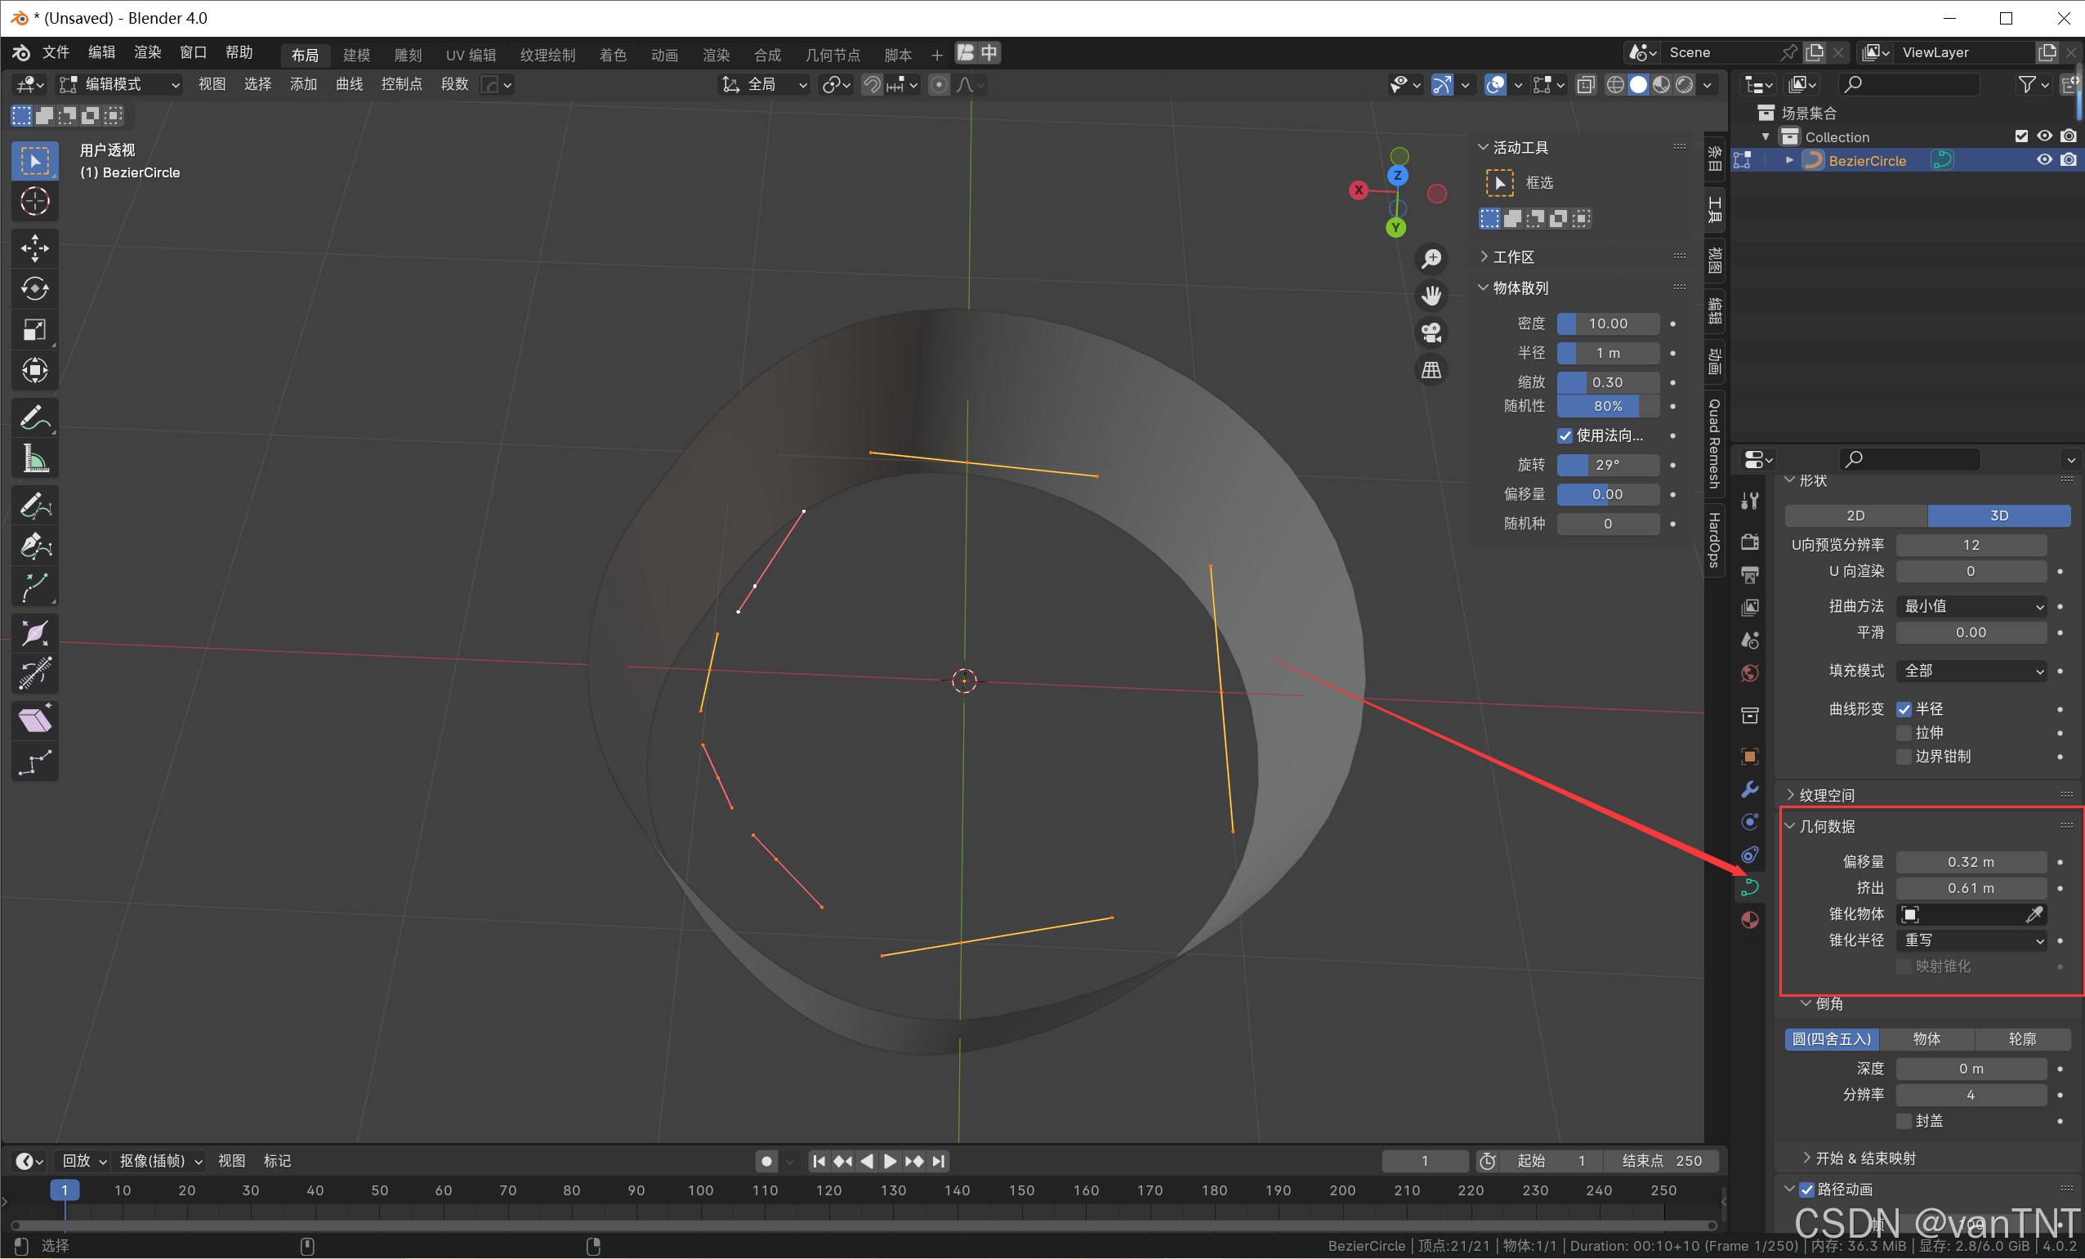Click the Randomness 80% slider
The height and width of the screenshot is (1259, 2085).
click(1606, 406)
